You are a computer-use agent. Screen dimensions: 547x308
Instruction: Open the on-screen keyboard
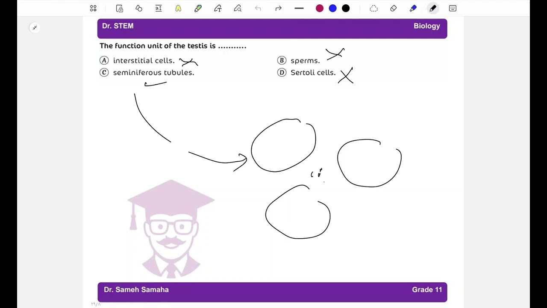tap(453, 8)
